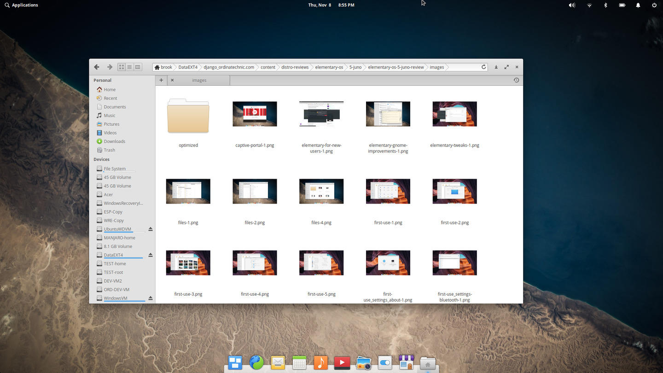Open date and time indicator
Screen dimensions: 663x373
[331, 5]
